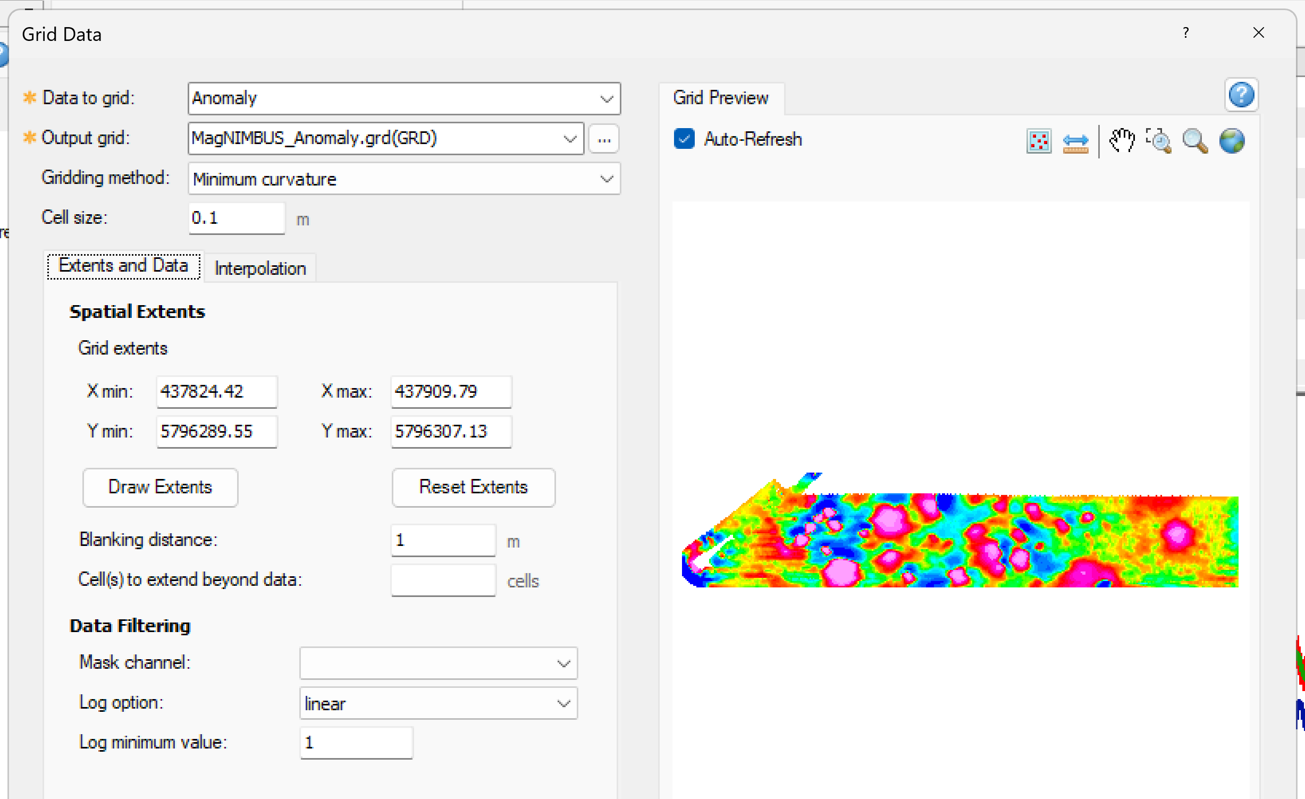Open the Gridding method dropdown
This screenshot has width=1305, height=799.
606,179
